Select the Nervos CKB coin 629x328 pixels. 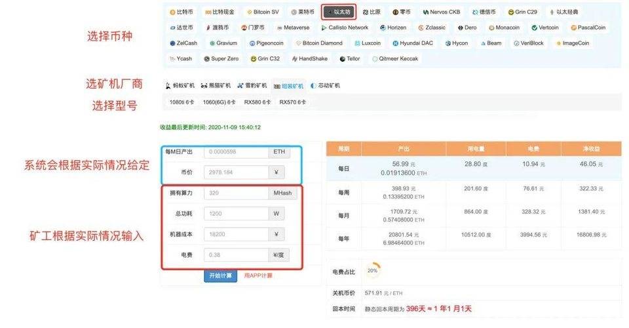(x=442, y=12)
